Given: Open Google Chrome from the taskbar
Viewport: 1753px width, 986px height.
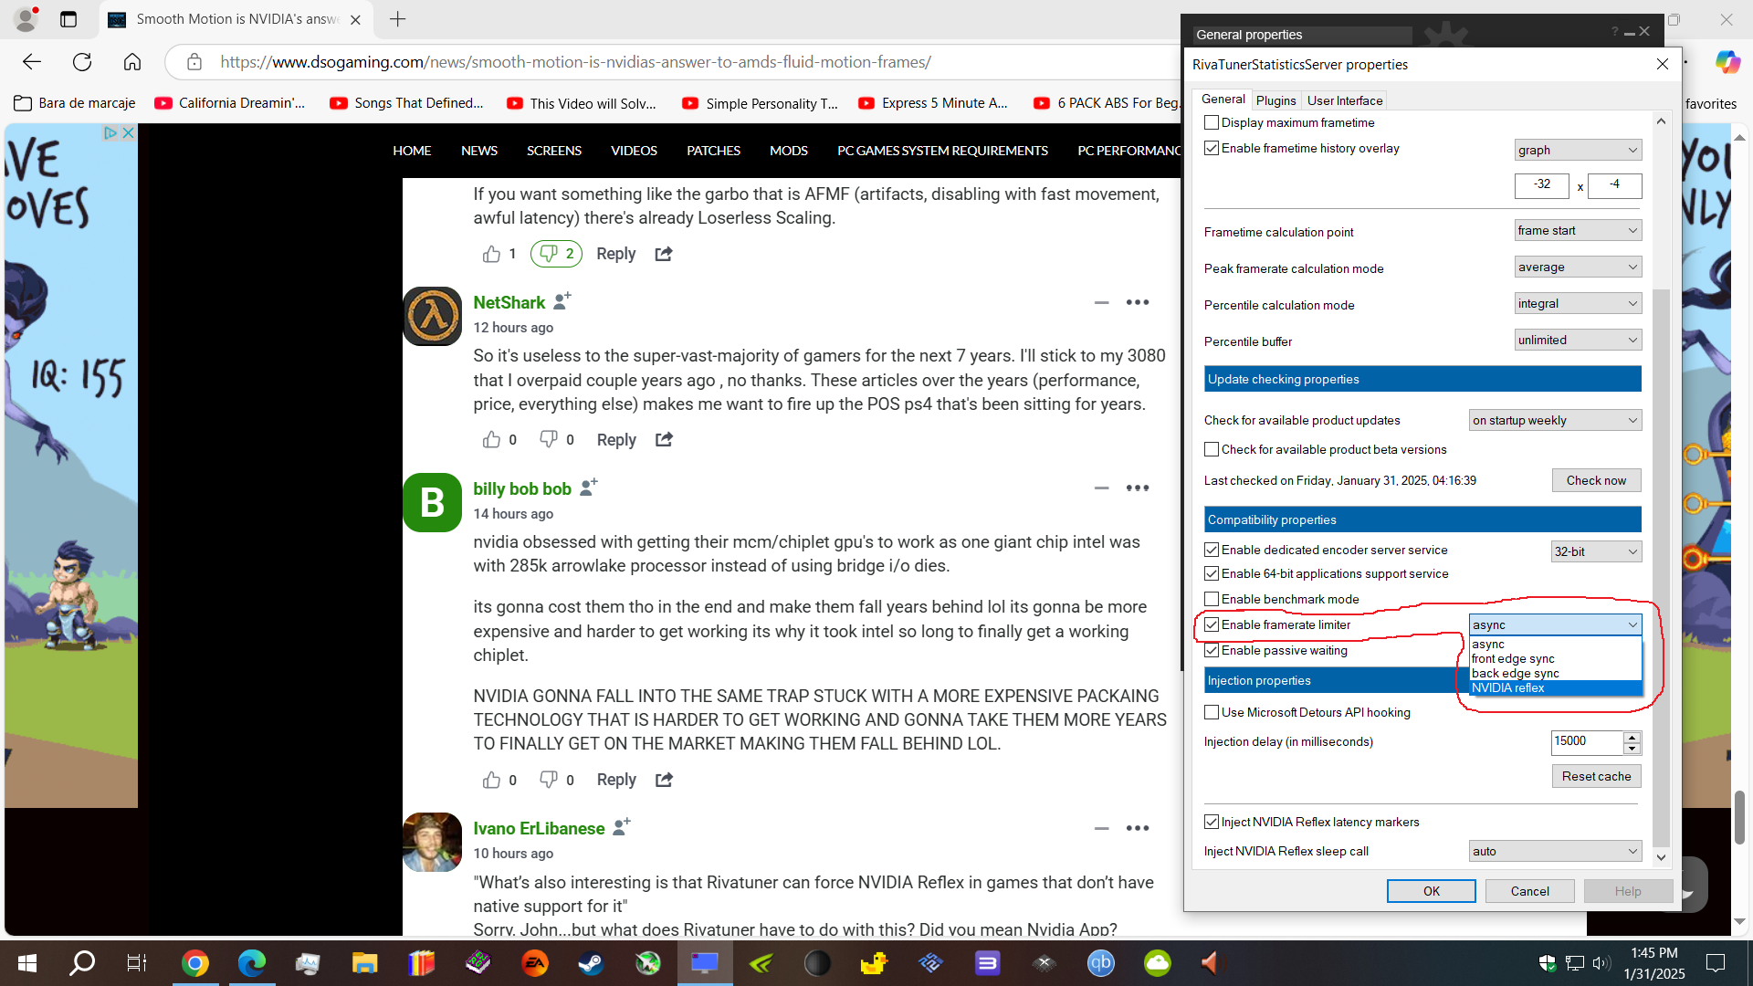Looking at the screenshot, I should pyautogui.click(x=194, y=962).
